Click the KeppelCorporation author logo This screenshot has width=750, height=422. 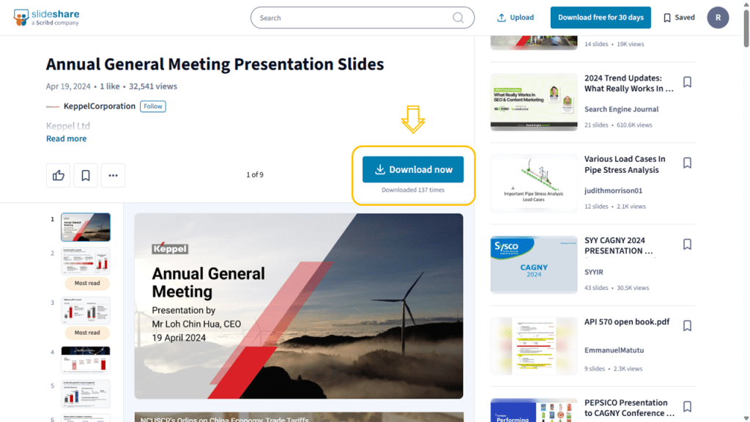click(53, 107)
